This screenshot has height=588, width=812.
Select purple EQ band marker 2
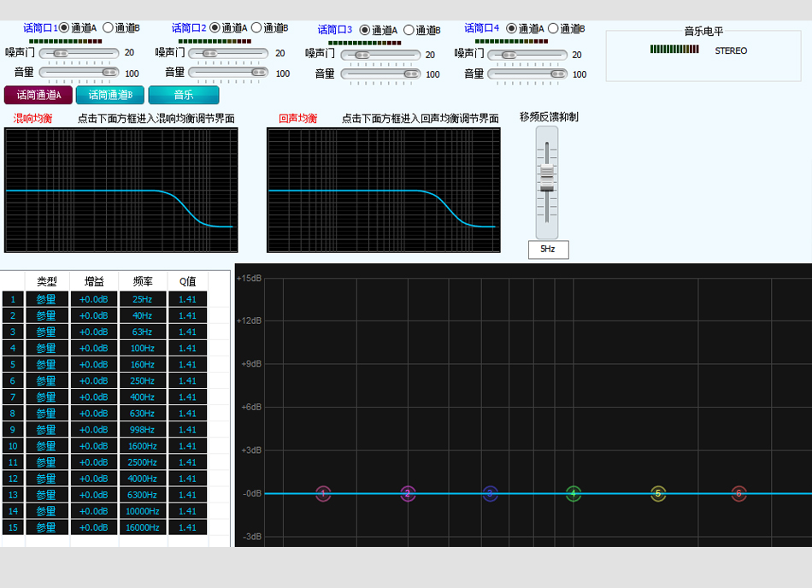[x=407, y=494]
